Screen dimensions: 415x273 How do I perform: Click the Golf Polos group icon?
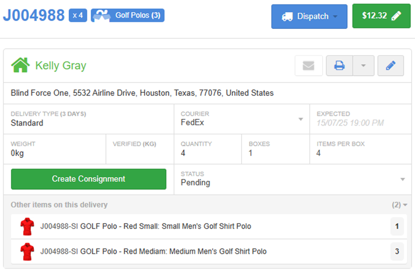tap(101, 15)
